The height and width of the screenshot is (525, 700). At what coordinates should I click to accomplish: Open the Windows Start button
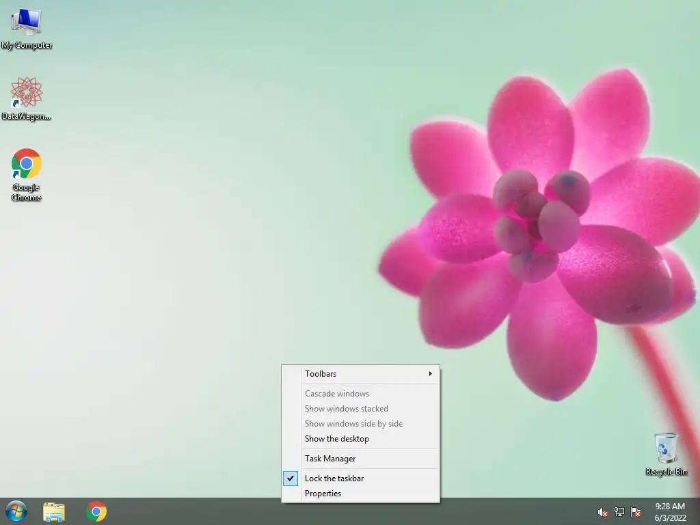coord(16,511)
